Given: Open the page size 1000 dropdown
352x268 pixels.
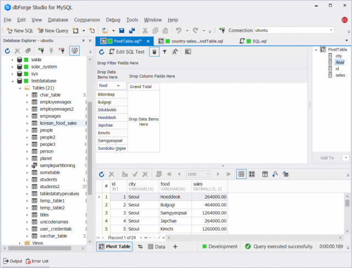Looking at the screenshot, I should pos(208,174).
